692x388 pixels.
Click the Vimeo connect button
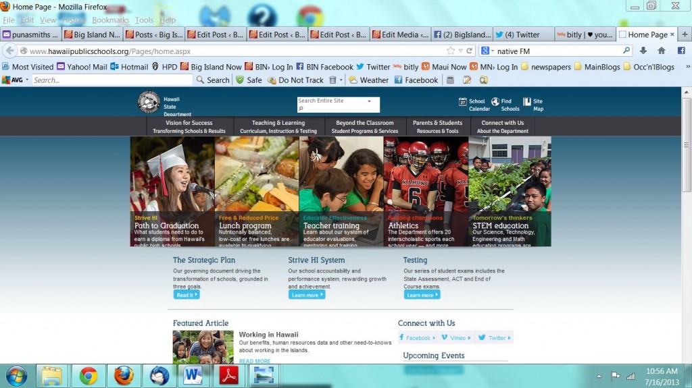456,338
